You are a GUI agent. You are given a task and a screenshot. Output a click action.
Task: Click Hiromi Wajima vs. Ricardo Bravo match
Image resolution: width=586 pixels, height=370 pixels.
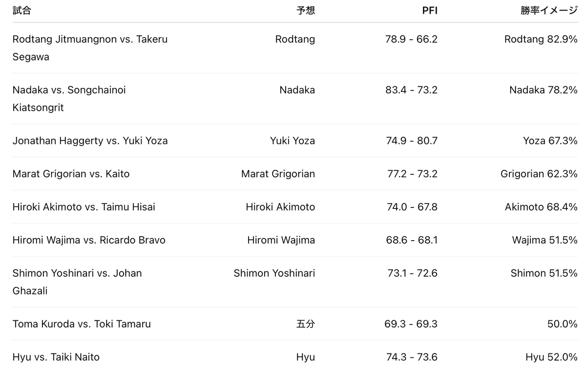[x=89, y=240]
